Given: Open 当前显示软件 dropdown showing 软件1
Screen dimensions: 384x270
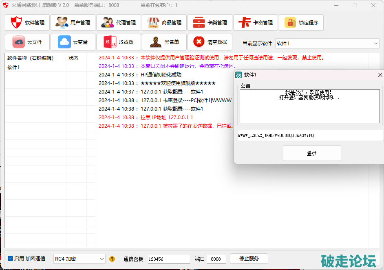Looking at the screenshot, I should click(327, 44).
